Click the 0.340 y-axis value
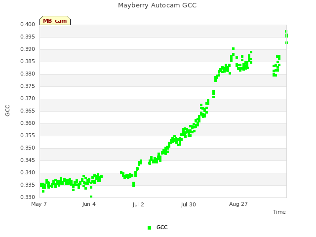 28,172
